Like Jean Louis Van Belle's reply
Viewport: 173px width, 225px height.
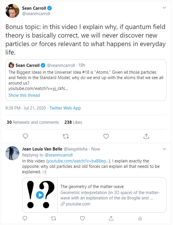coord(82,218)
